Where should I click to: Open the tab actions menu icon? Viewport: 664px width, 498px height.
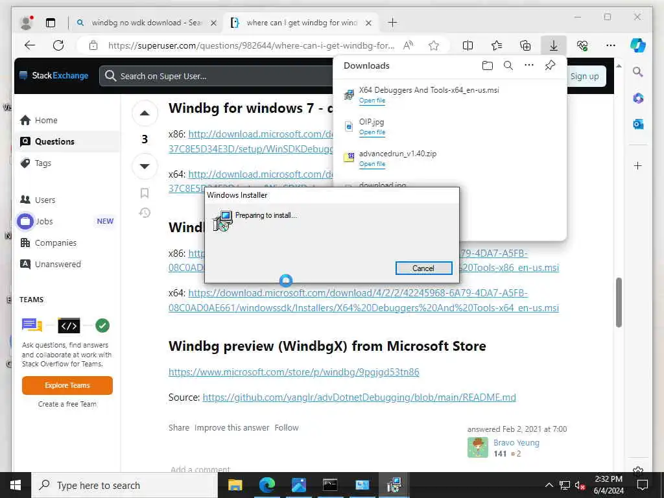pos(51,23)
